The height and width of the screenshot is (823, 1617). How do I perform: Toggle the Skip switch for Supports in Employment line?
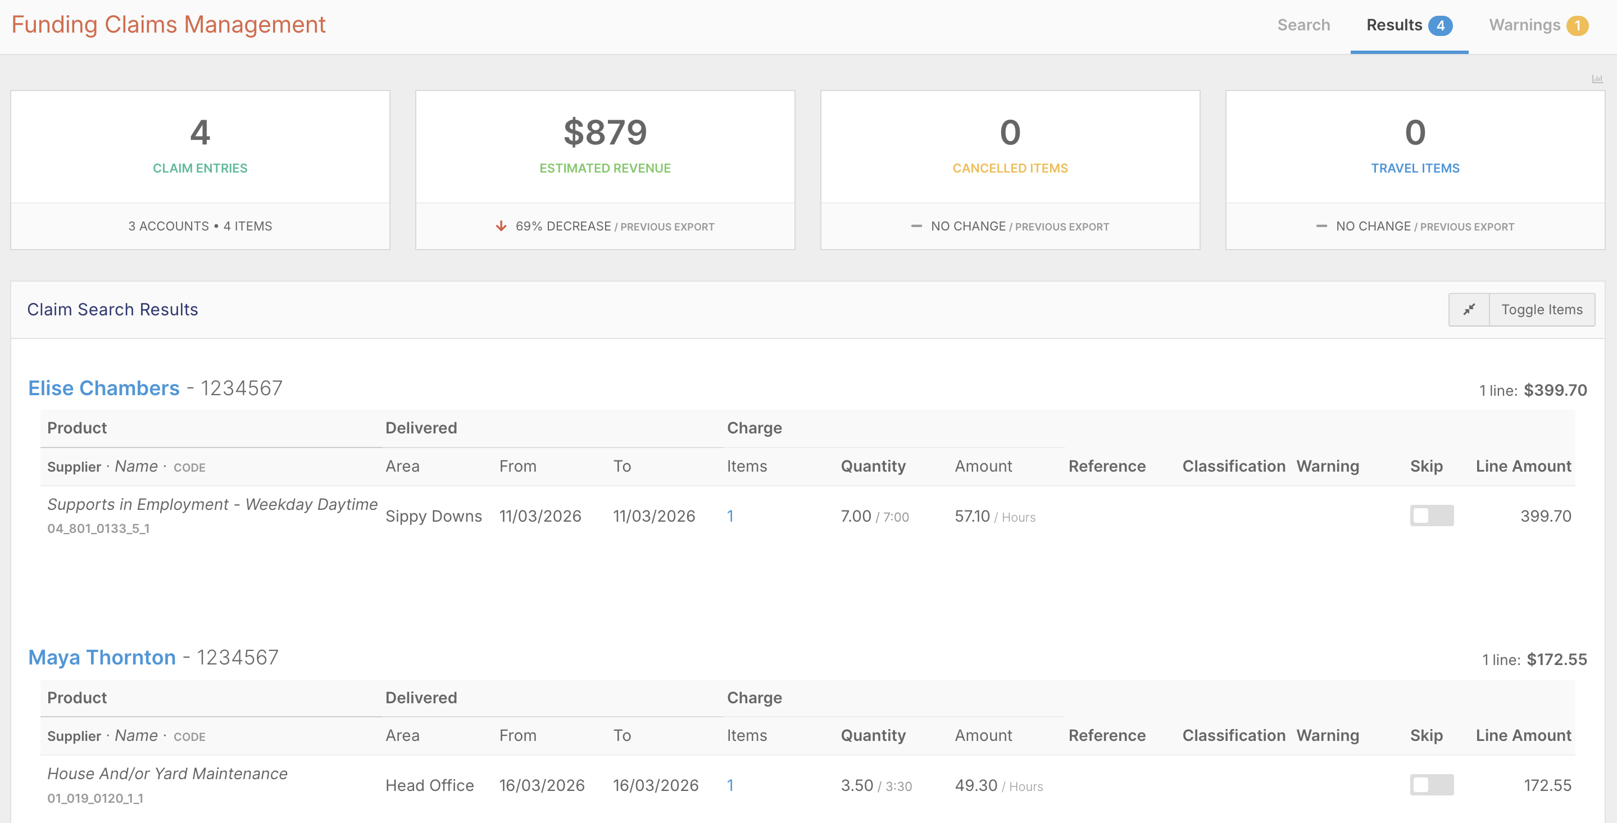1431,516
